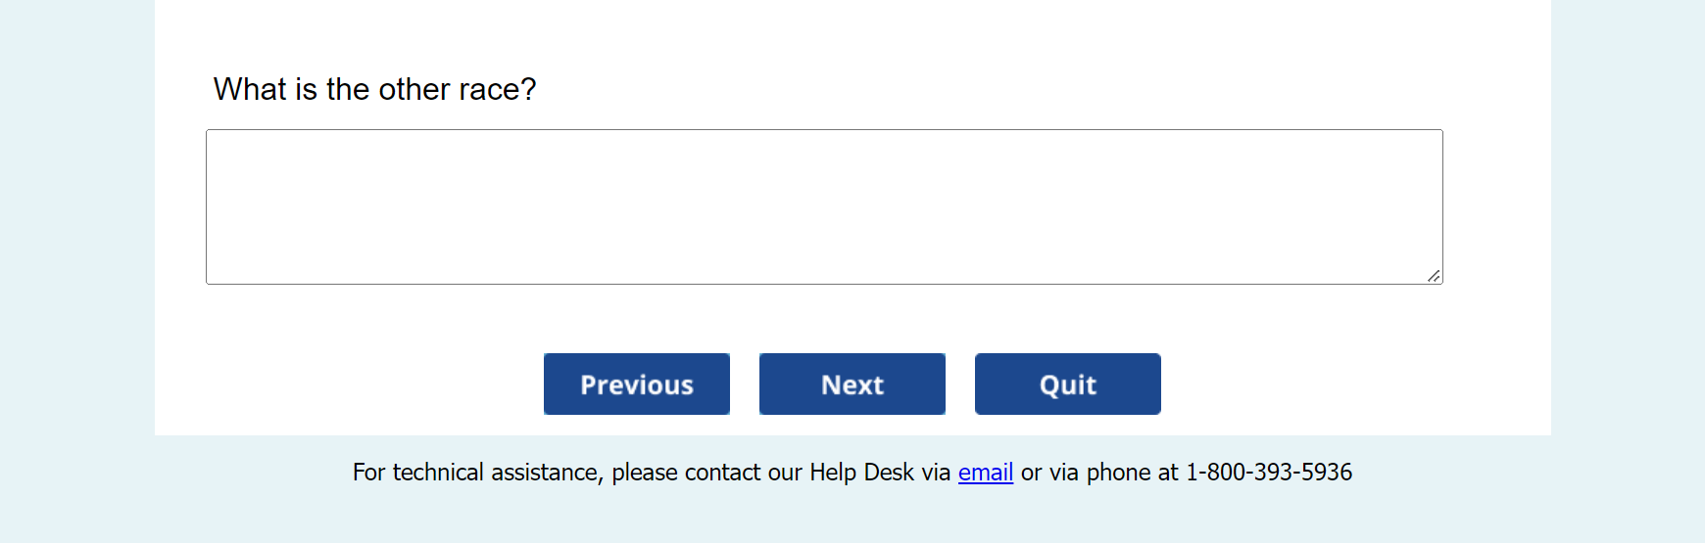Viewport: 1705px width, 543px height.
Task: Click the Help Desk phone number 1-800-393-5936
Action: coord(1268,473)
